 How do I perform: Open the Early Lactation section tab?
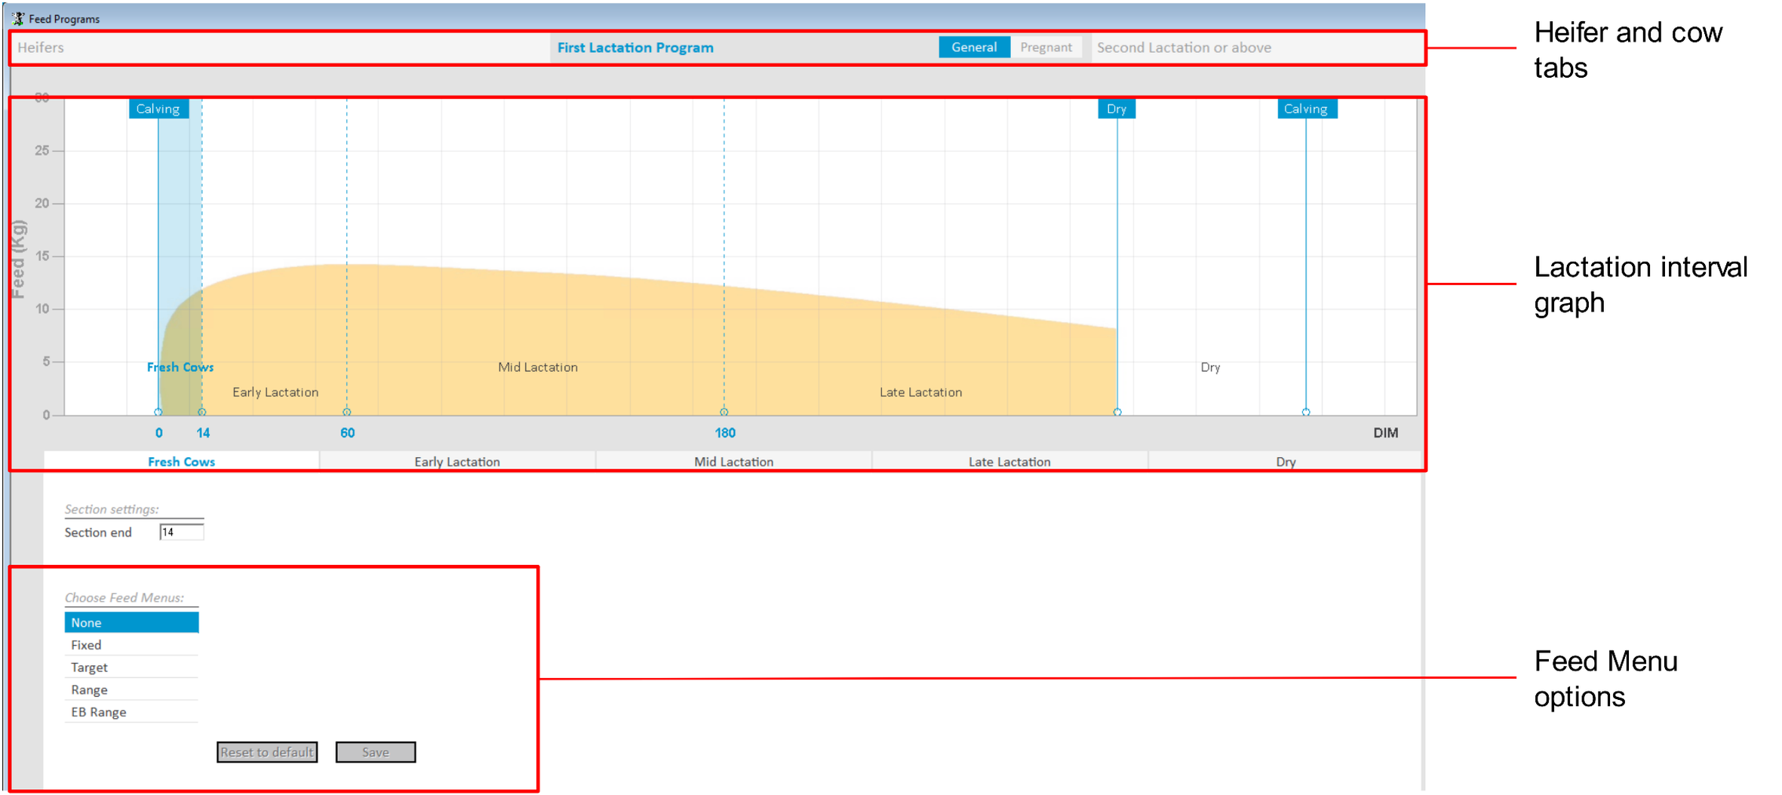pyautogui.click(x=456, y=462)
